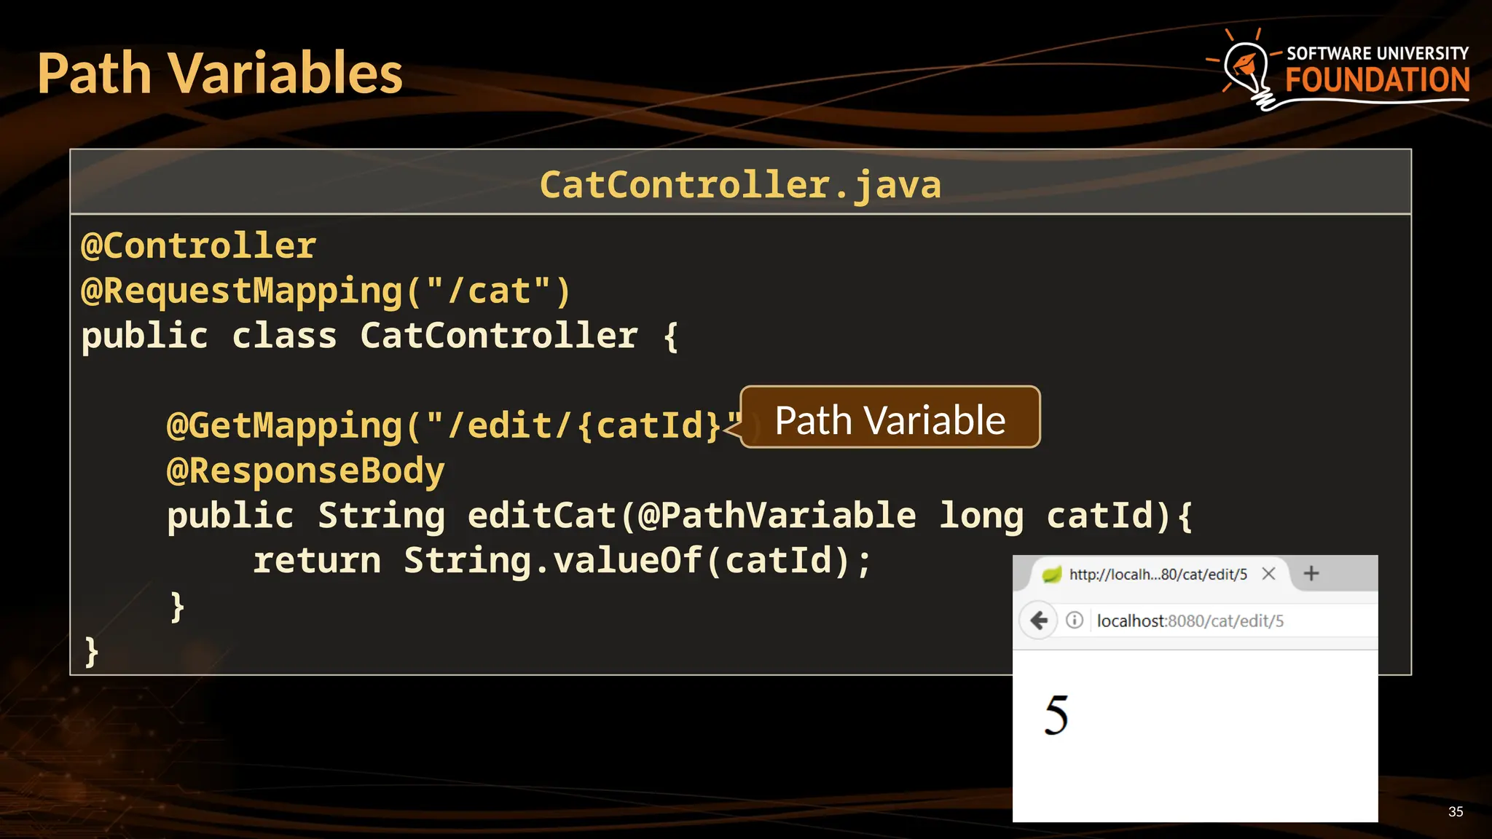The width and height of the screenshot is (1492, 839).
Task: Click the localhost:8080/cat/edit/5 address bar
Action: pyautogui.click(x=1190, y=621)
